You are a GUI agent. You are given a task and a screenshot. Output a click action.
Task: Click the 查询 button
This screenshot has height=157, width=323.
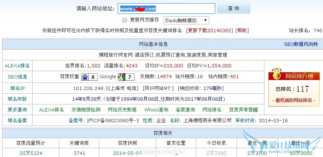pyautogui.click(x=234, y=8)
